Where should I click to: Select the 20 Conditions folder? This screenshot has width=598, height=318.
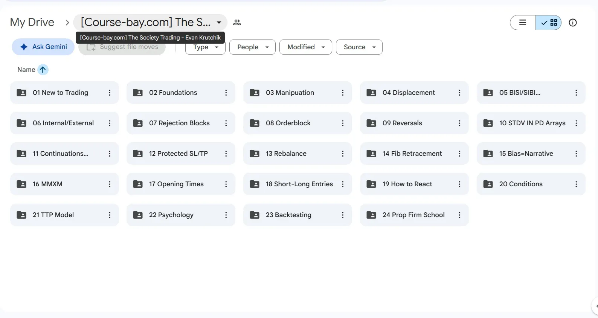(x=531, y=184)
